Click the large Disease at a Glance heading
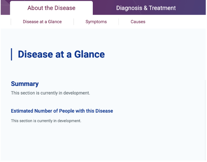This screenshot has height=162, width=207. point(61,54)
